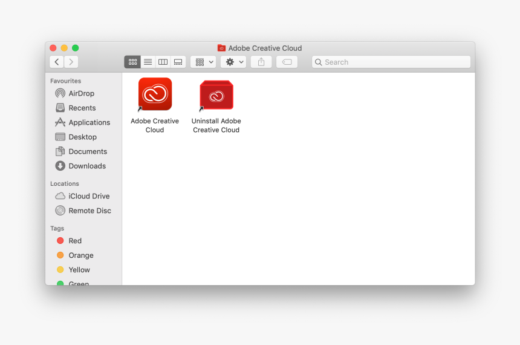
Task: Switch to list view
Action: coord(148,62)
